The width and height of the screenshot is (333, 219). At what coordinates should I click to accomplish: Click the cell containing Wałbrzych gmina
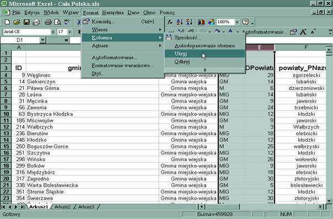[93, 127]
